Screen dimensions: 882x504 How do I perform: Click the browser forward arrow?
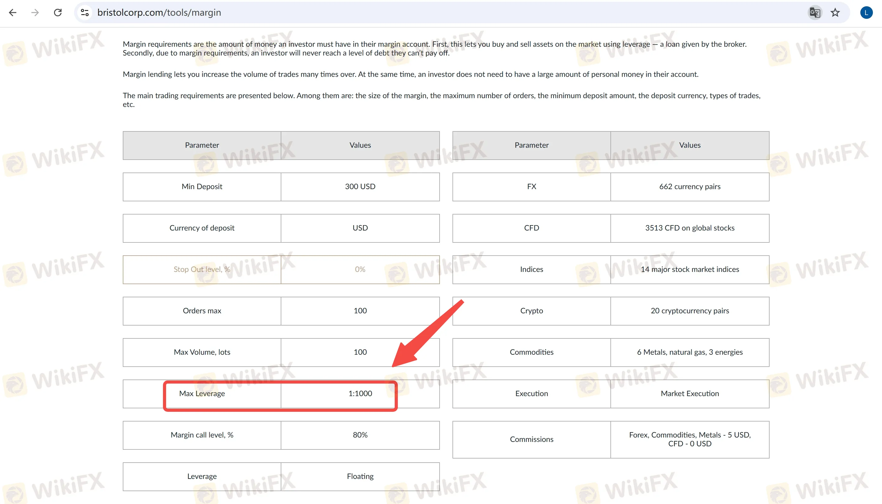coord(35,13)
